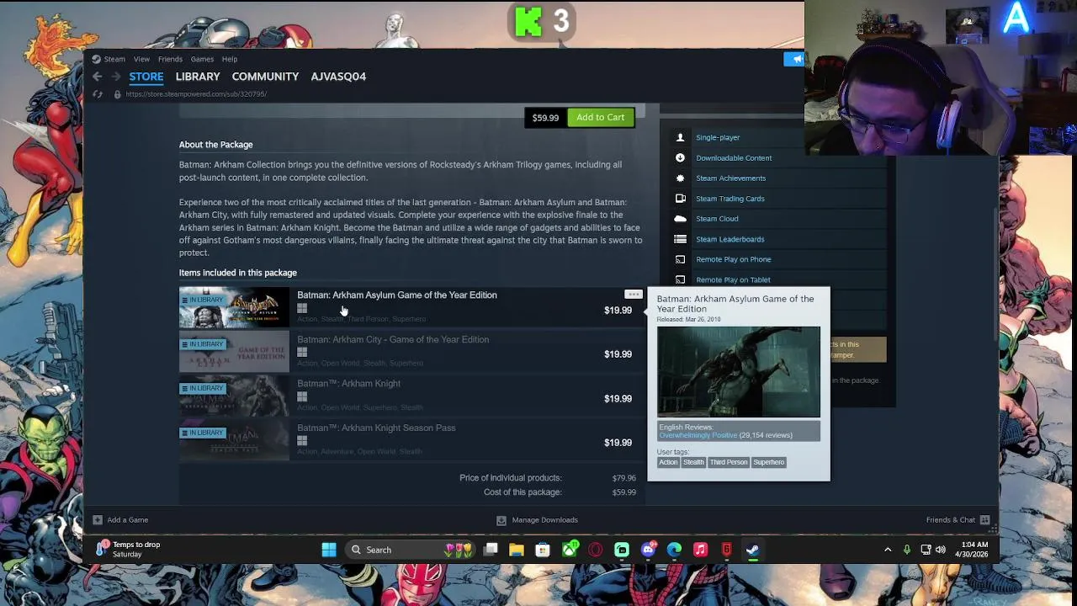Open Steam Achievements link

click(x=730, y=178)
